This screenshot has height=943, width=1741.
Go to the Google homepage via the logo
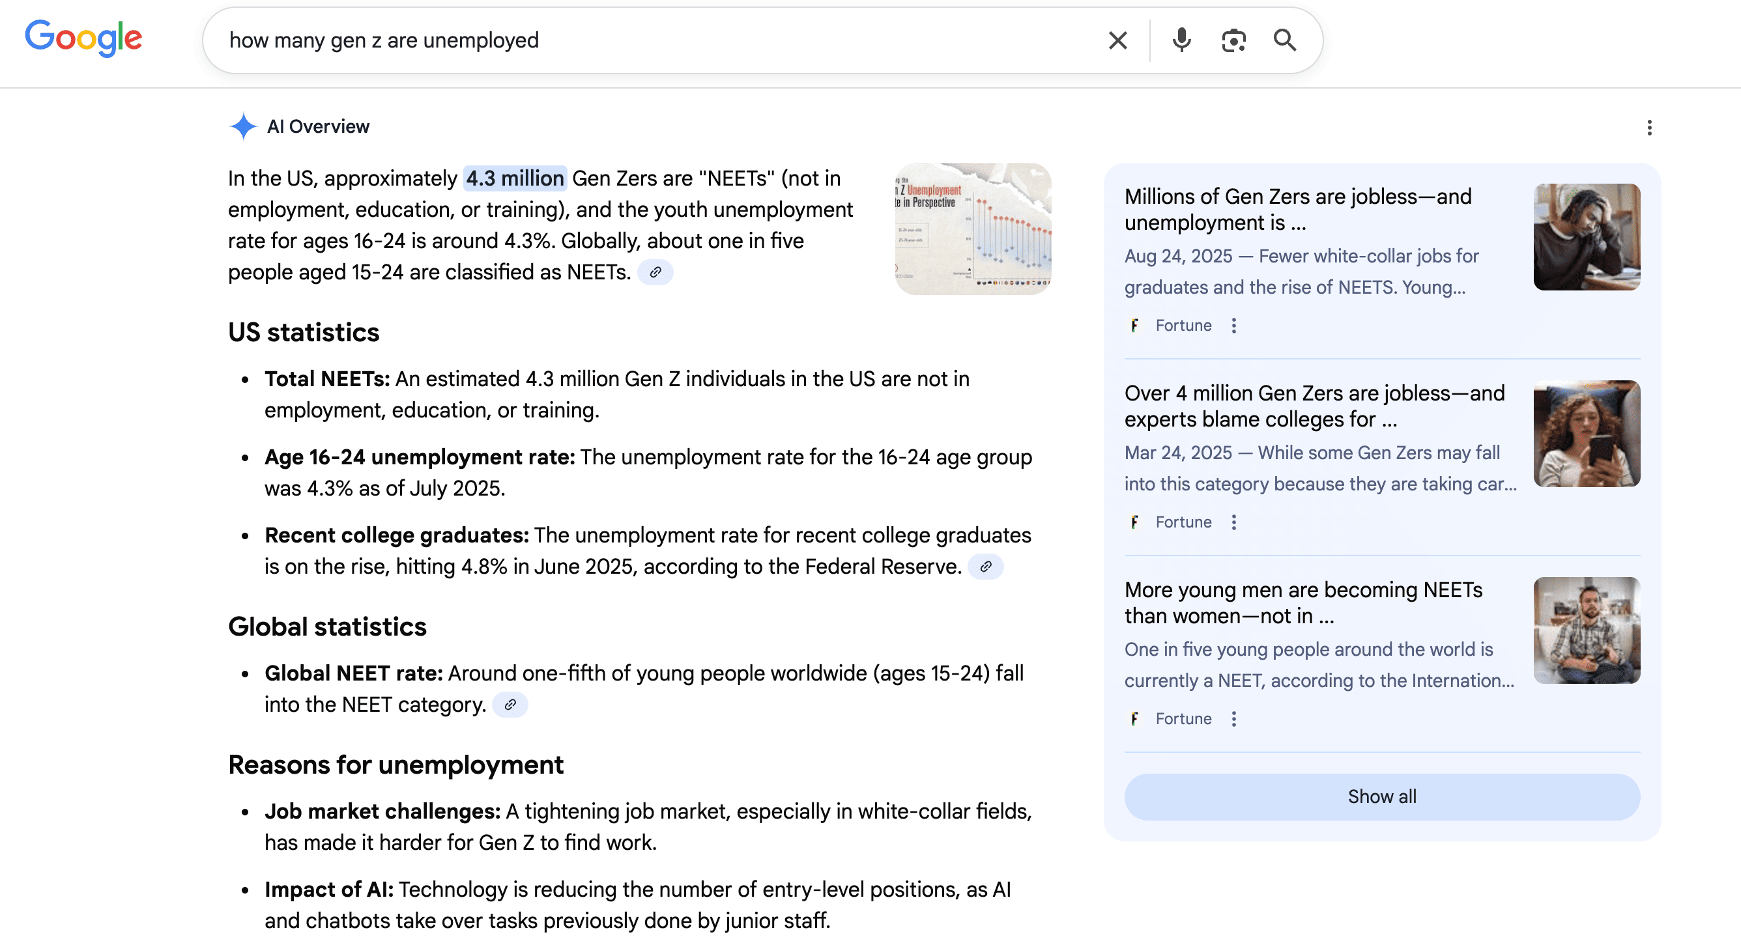click(x=83, y=38)
